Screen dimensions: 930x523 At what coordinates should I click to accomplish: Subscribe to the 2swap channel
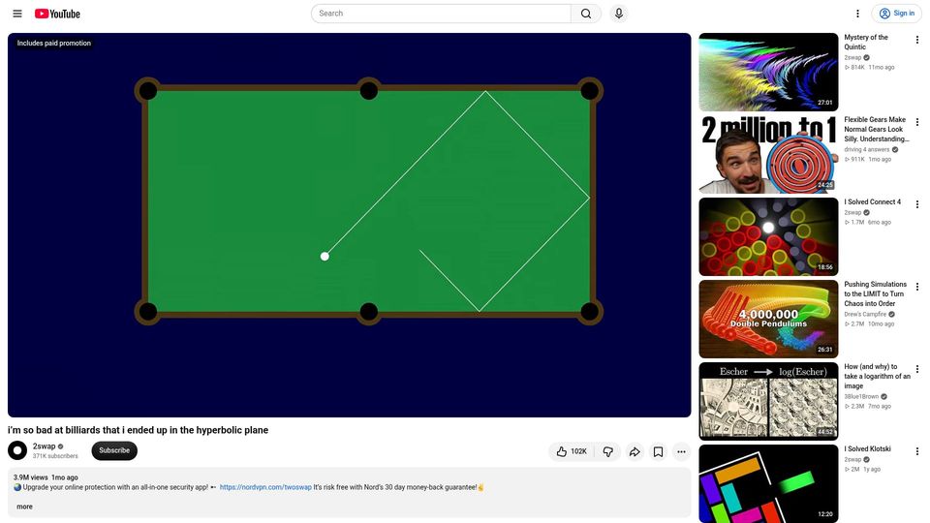[114, 450]
